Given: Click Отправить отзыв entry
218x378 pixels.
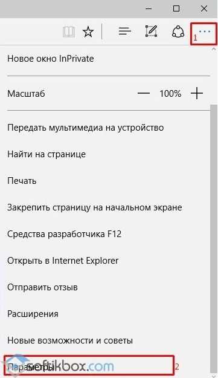Looking at the screenshot, I should click(x=106, y=287).
